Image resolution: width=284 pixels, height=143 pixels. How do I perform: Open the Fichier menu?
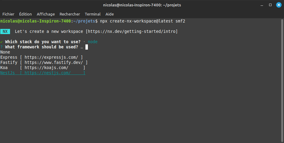pos(8,14)
